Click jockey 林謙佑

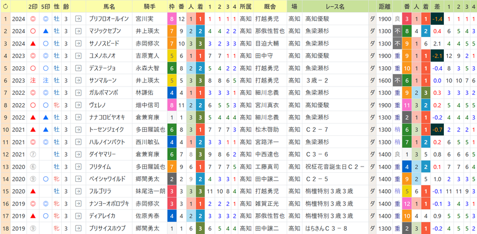[x=144, y=93]
